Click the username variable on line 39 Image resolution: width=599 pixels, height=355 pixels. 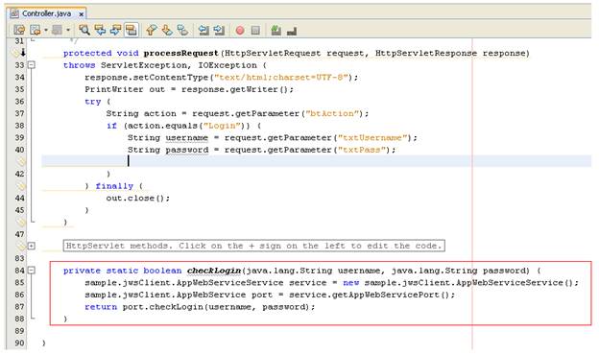click(187, 138)
